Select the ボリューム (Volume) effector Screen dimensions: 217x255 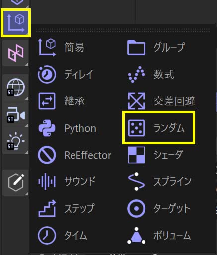pyautogui.click(x=159, y=236)
